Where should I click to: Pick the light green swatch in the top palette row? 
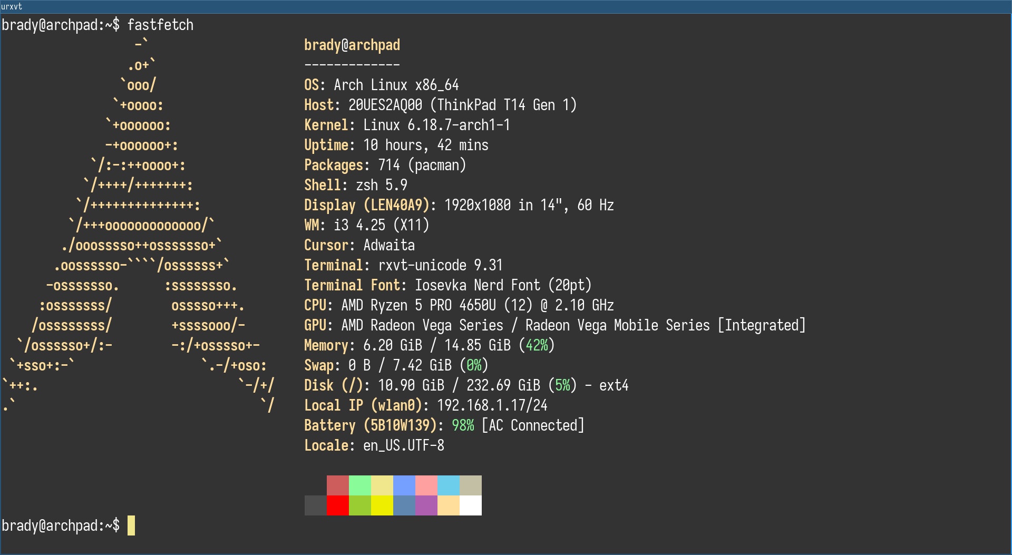(x=360, y=485)
